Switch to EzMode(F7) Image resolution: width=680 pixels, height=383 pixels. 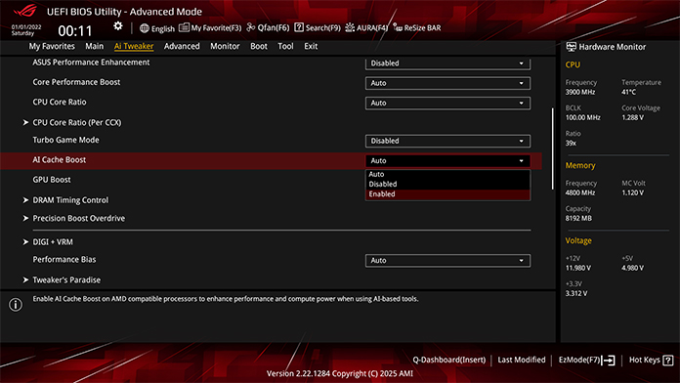(579, 360)
